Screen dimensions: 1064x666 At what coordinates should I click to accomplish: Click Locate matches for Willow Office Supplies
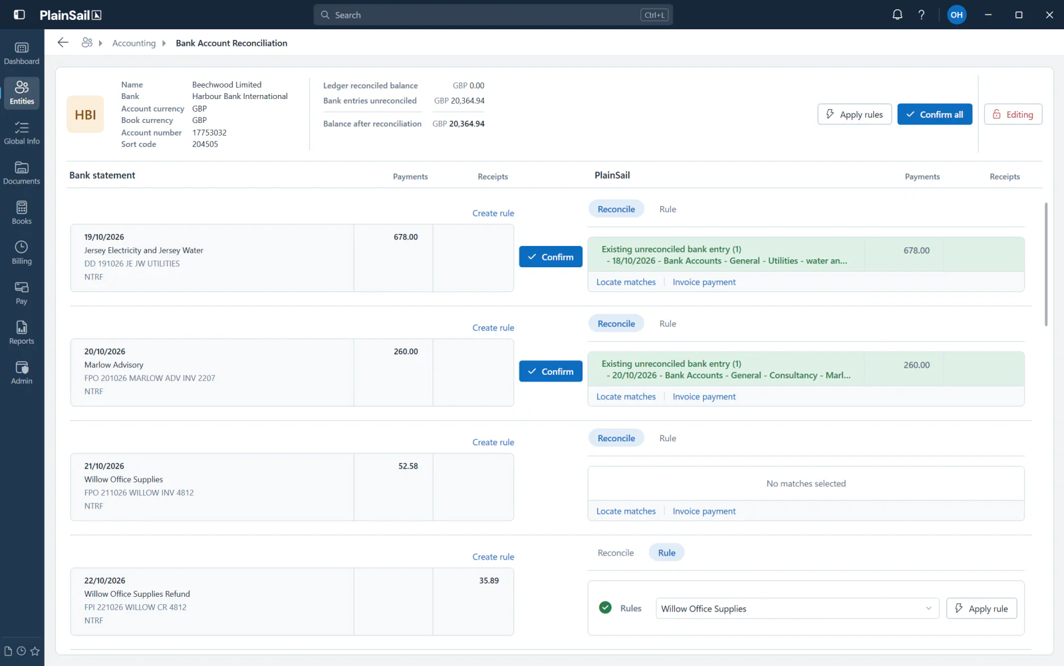tap(626, 511)
